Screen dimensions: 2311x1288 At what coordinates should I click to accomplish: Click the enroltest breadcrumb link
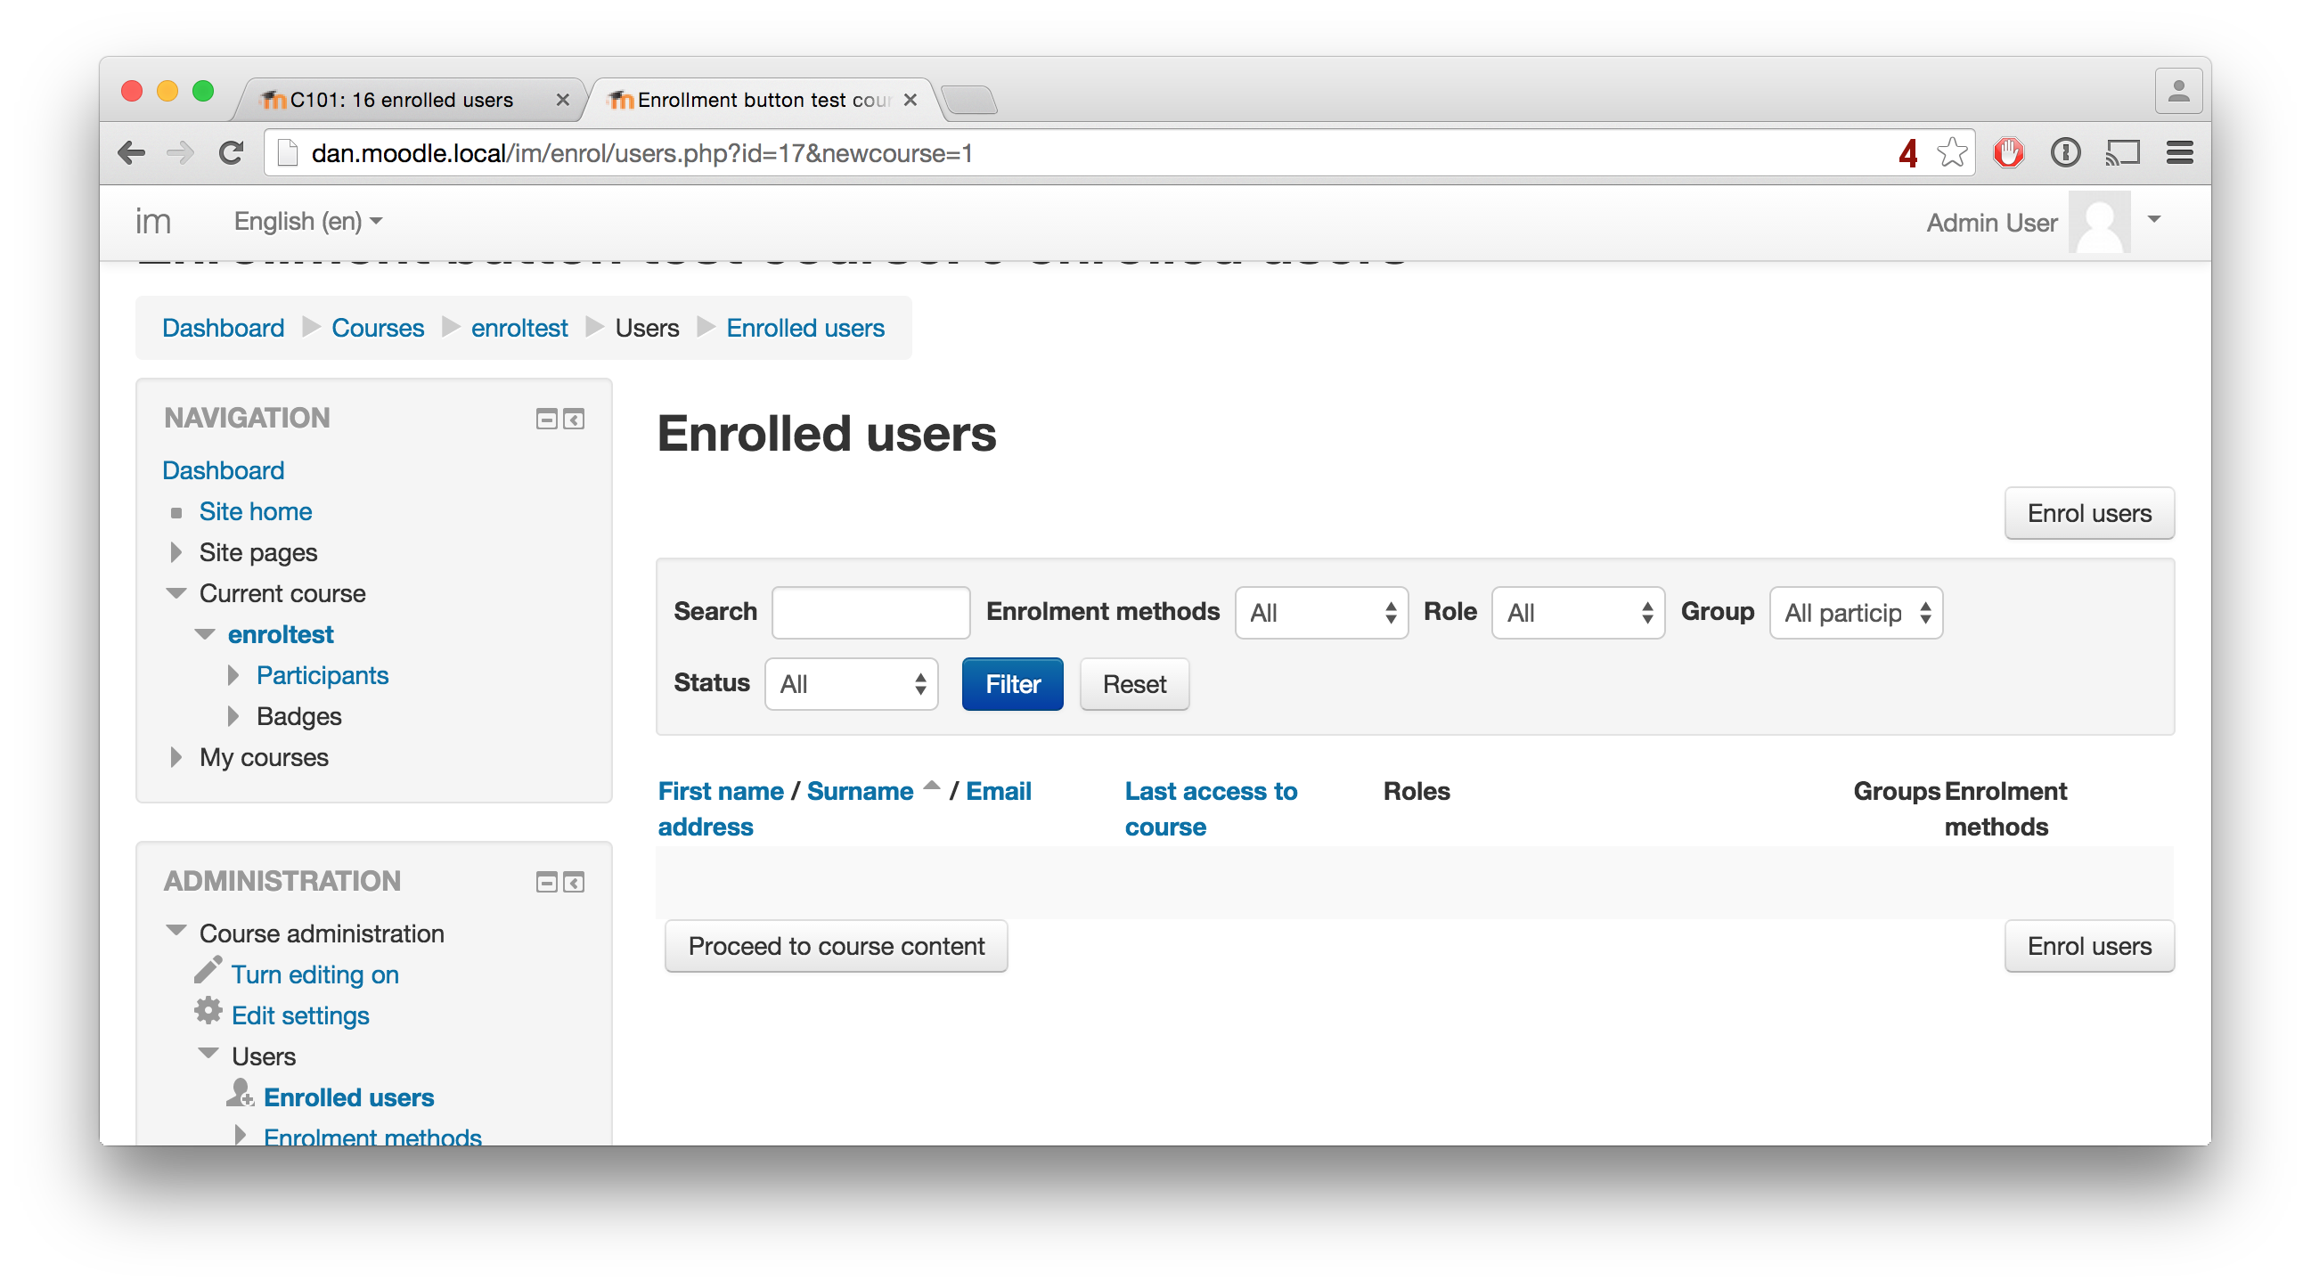[519, 329]
